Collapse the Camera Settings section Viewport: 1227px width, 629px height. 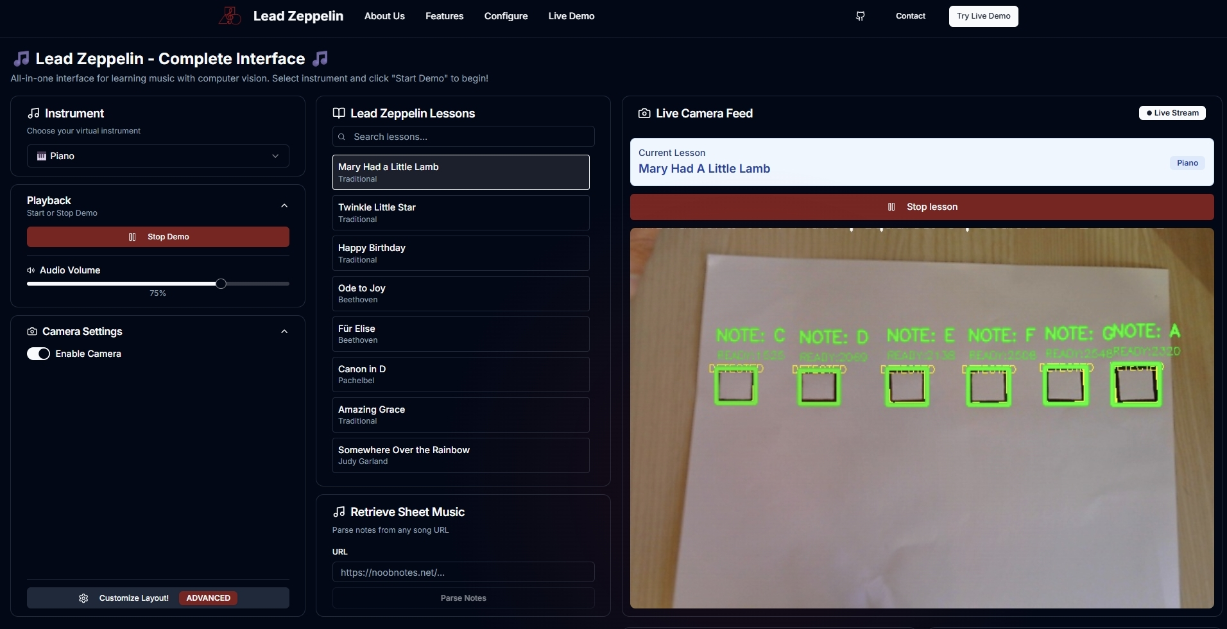click(x=284, y=331)
